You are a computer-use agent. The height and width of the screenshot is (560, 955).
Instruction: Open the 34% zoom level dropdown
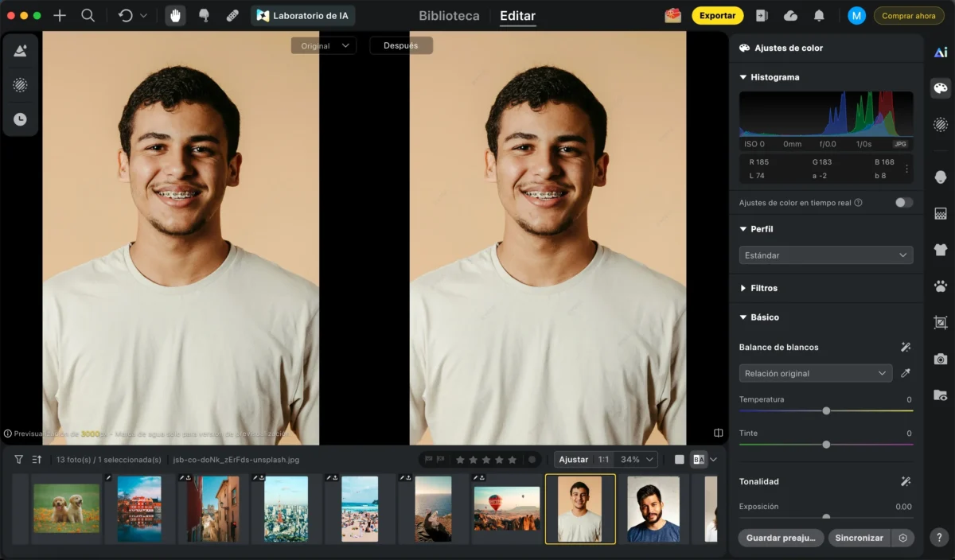pyautogui.click(x=638, y=460)
